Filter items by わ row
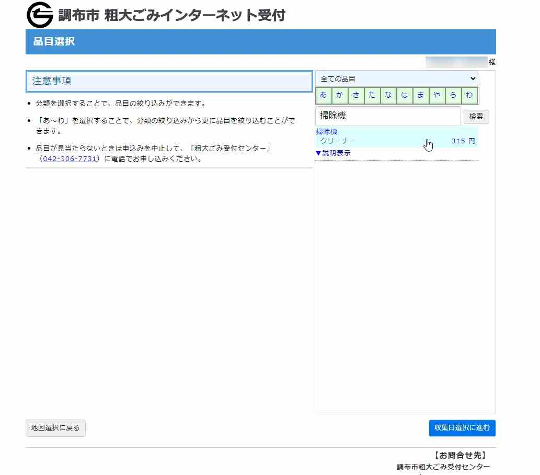The image size is (540, 475). pos(469,95)
